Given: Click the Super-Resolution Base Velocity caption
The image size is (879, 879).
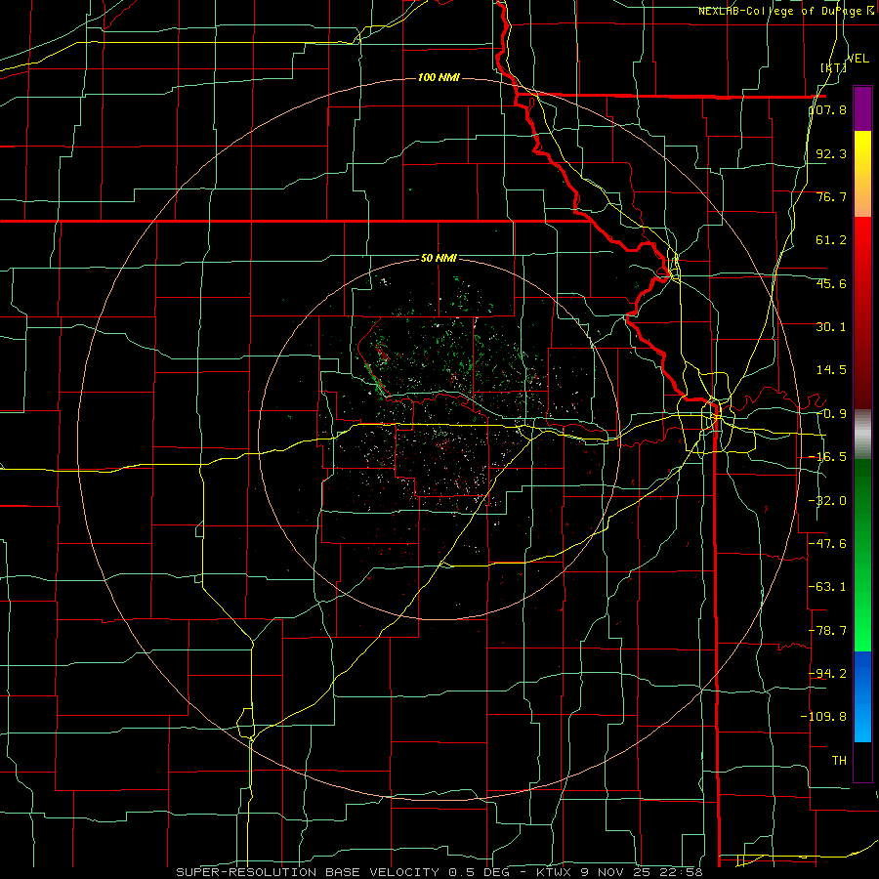Looking at the screenshot, I should 439,872.
